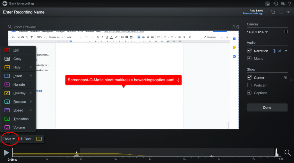Screen dimensions: 294x163
Task: Select Copy from the Tools menu
Action: point(18,59)
